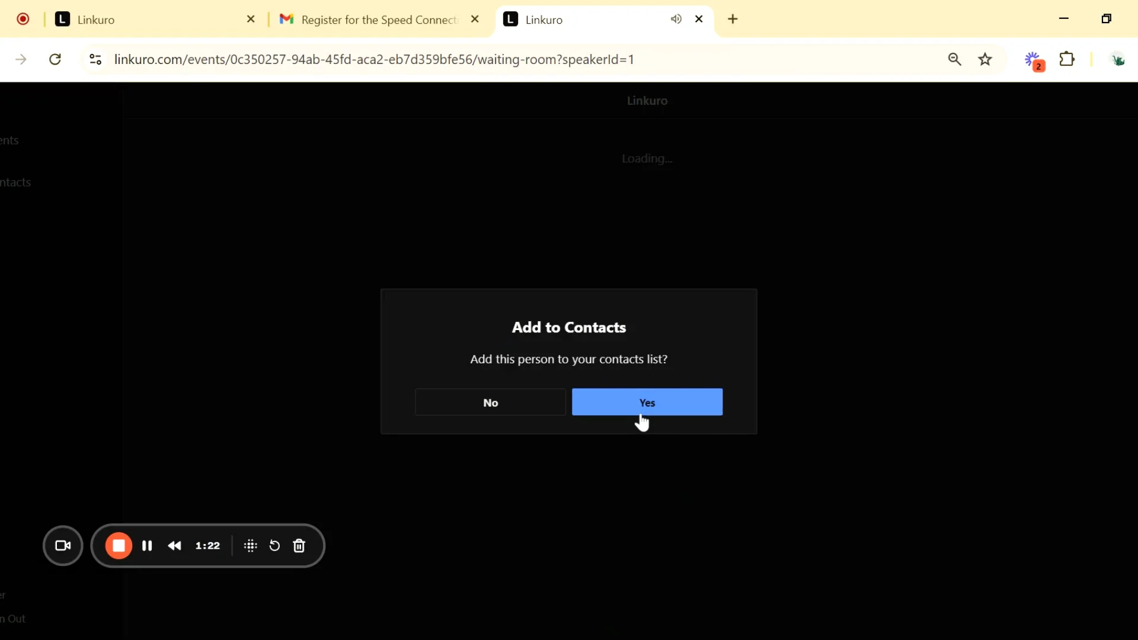The image size is (1138, 640).
Task: Open a new browser tab
Action: pyautogui.click(x=733, y=20)
